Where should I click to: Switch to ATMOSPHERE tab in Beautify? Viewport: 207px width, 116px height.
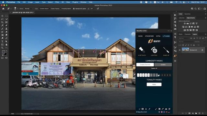click(x=149, y=36)
